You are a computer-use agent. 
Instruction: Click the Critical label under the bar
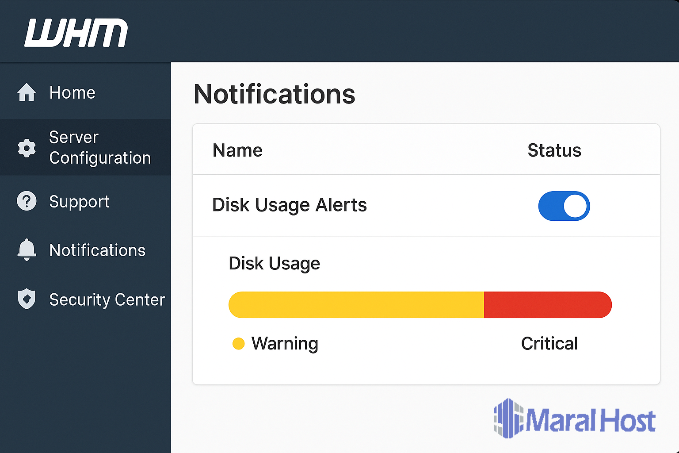pyautogui.click(x=549, y=344)
